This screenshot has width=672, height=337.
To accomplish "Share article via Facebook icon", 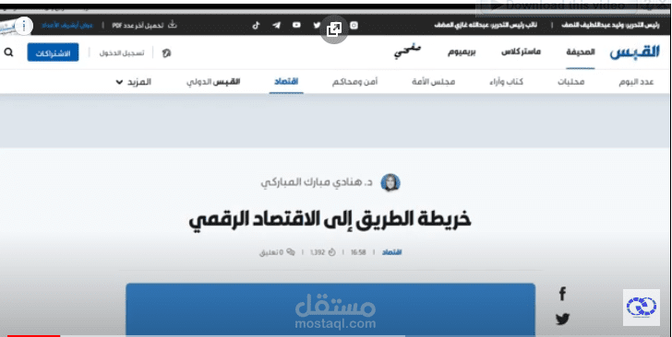I will tap(562, 294).
